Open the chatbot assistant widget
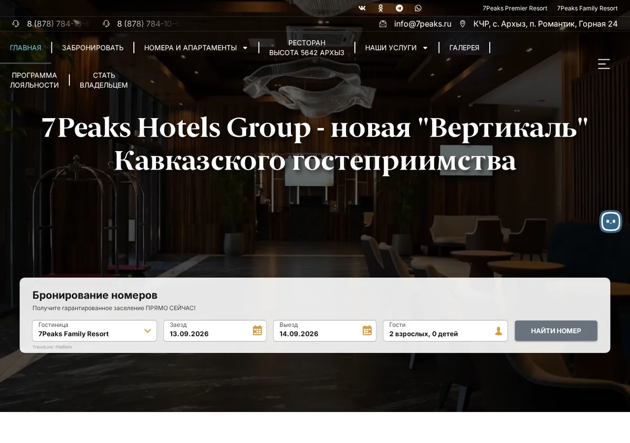The image size is (630, 443). pyautogui.click(x=611, y=221)
